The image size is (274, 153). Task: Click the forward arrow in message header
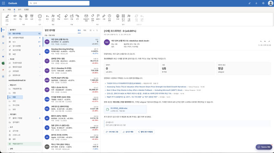click(269, 41)
